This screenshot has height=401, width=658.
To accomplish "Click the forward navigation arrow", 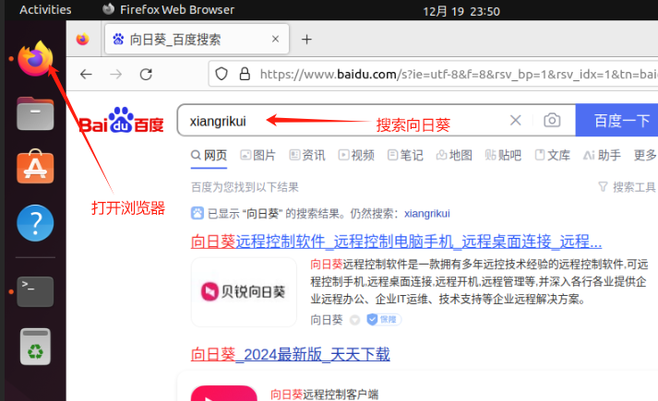I will pos(116,75).
